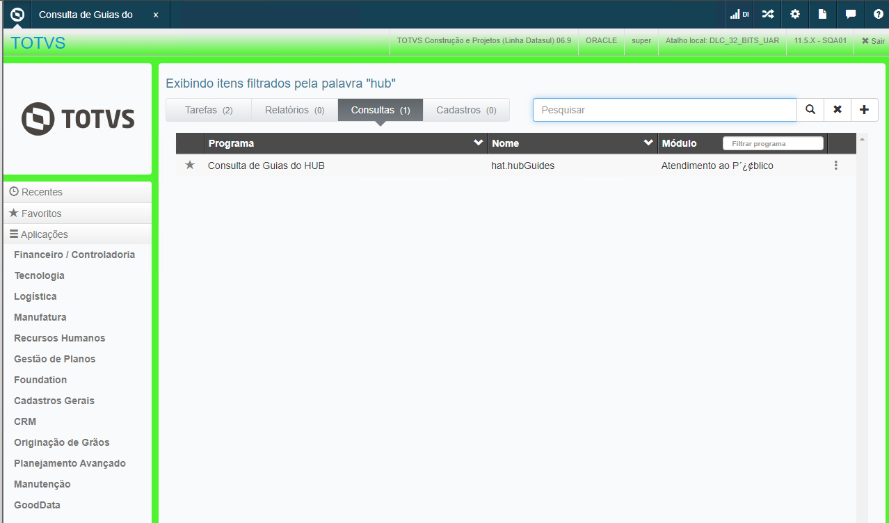
Task: Click the table scrollbar up arrow
Action: pyautogui.click(x=863, y=140)
